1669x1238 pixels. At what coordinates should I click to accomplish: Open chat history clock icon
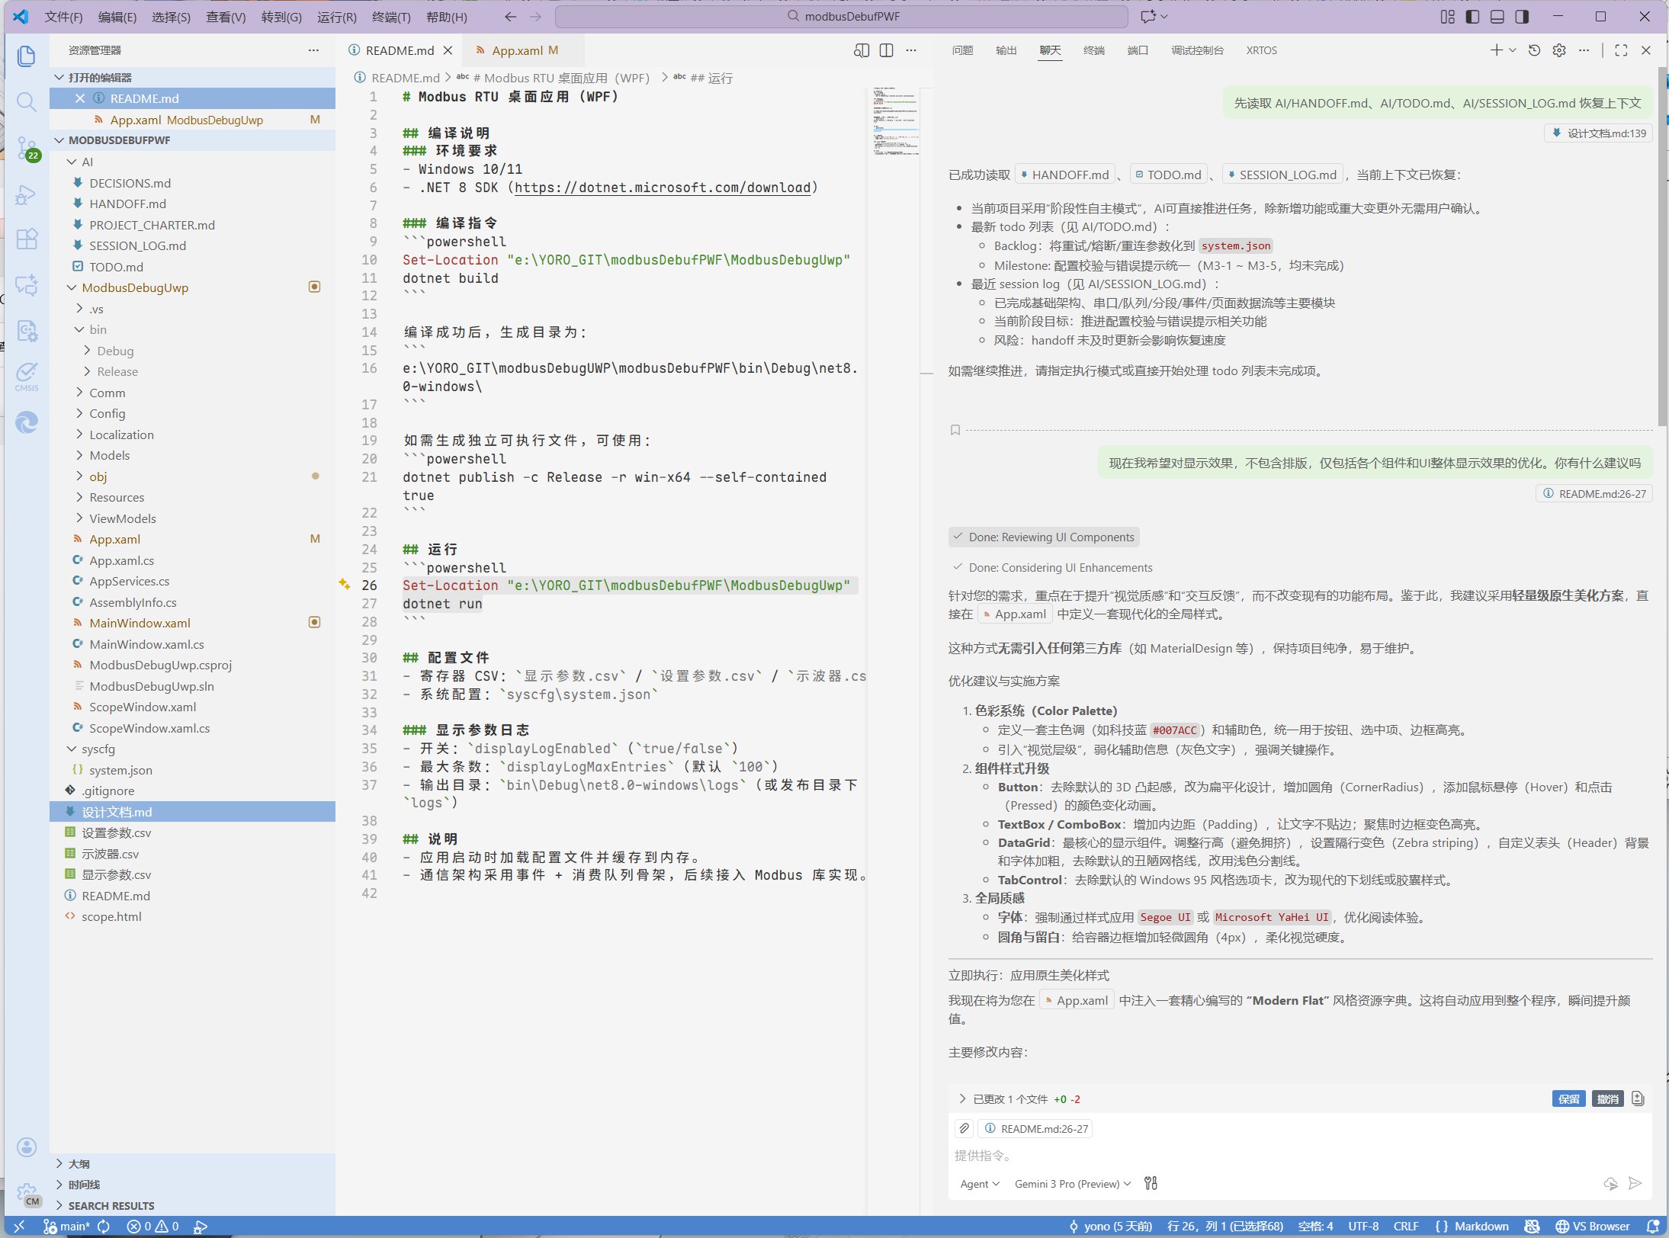point(1534,50)
